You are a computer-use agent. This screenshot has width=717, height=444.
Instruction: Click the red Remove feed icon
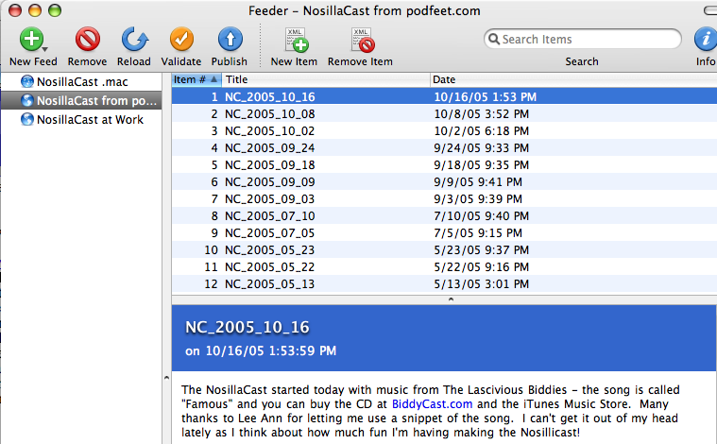[x=87, y=40]
